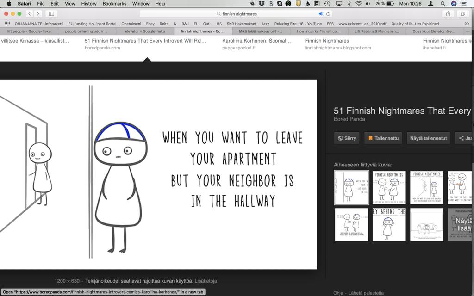
Task: Mute tab audio via the blue speaker icon
Action: (321, 14)
